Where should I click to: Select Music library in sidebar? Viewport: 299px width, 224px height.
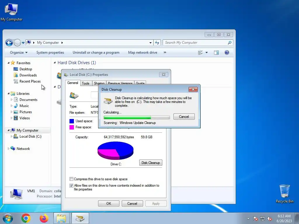click(24, 106)
